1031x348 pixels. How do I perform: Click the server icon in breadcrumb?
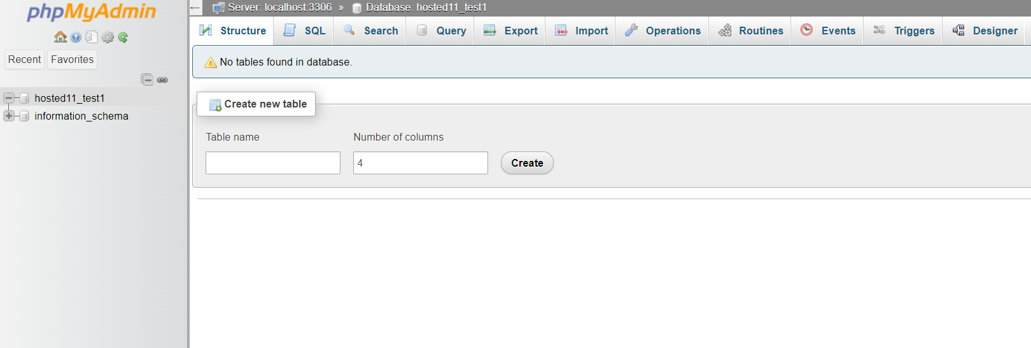click(x=218, y=8)
